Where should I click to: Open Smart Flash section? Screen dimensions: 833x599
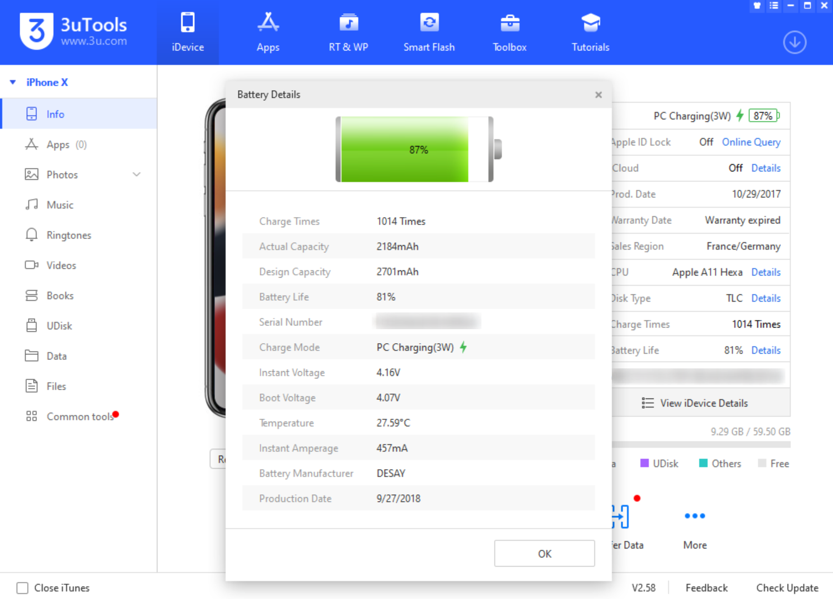pyautogui.click(x=429, y=32)
